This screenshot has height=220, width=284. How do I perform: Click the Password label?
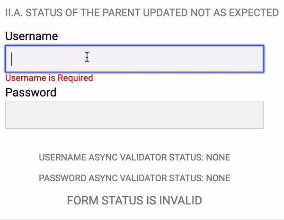[31, 92]
